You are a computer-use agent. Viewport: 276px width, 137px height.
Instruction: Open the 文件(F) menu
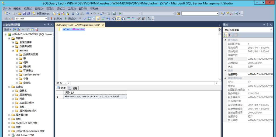point(7,9)
